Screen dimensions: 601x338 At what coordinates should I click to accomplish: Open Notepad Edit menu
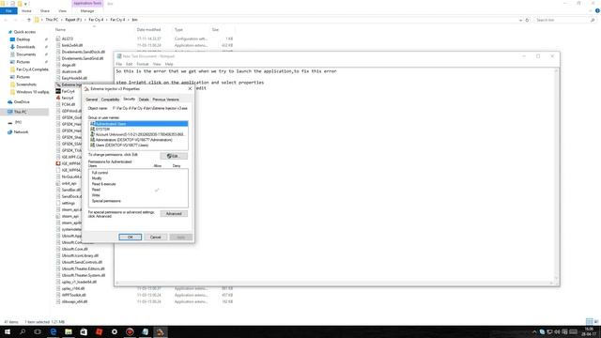(x=130, y=64)
